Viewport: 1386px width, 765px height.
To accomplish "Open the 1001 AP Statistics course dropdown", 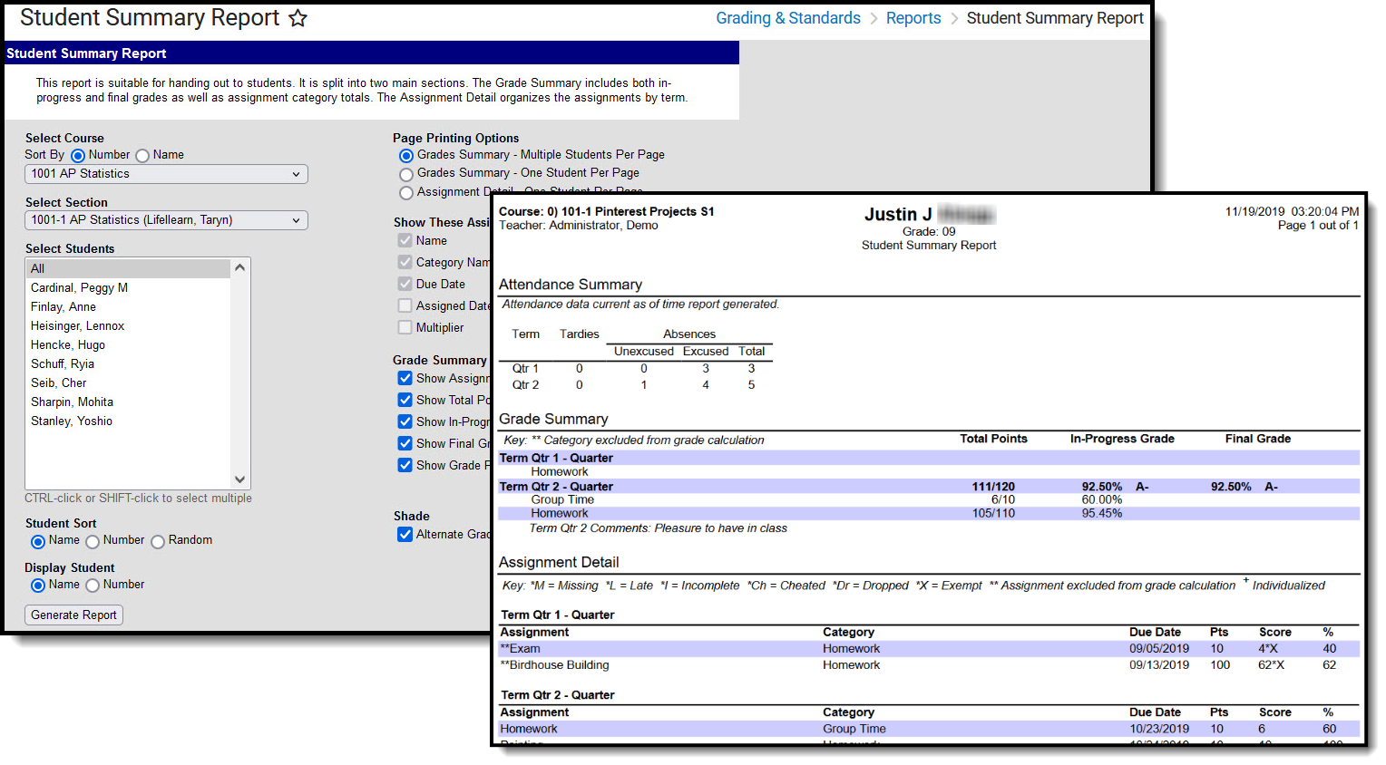I will pyautogui.click(x=166, y=174).
